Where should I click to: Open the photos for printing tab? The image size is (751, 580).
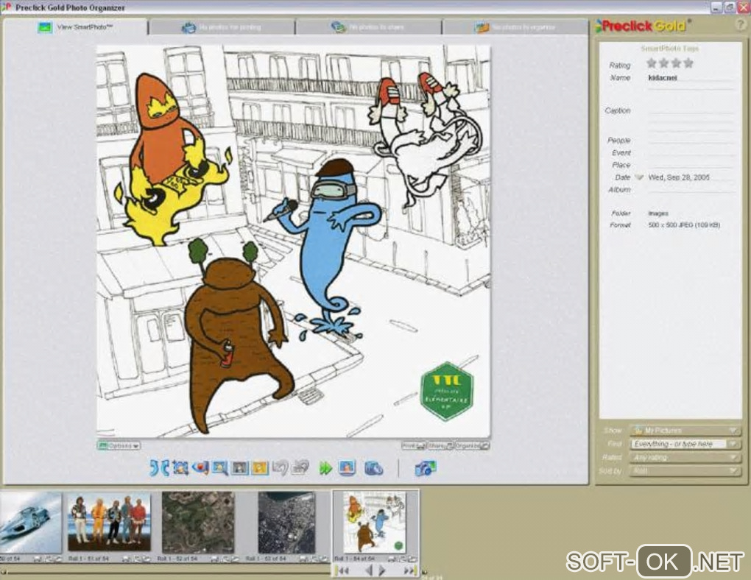tap(222, 27)
